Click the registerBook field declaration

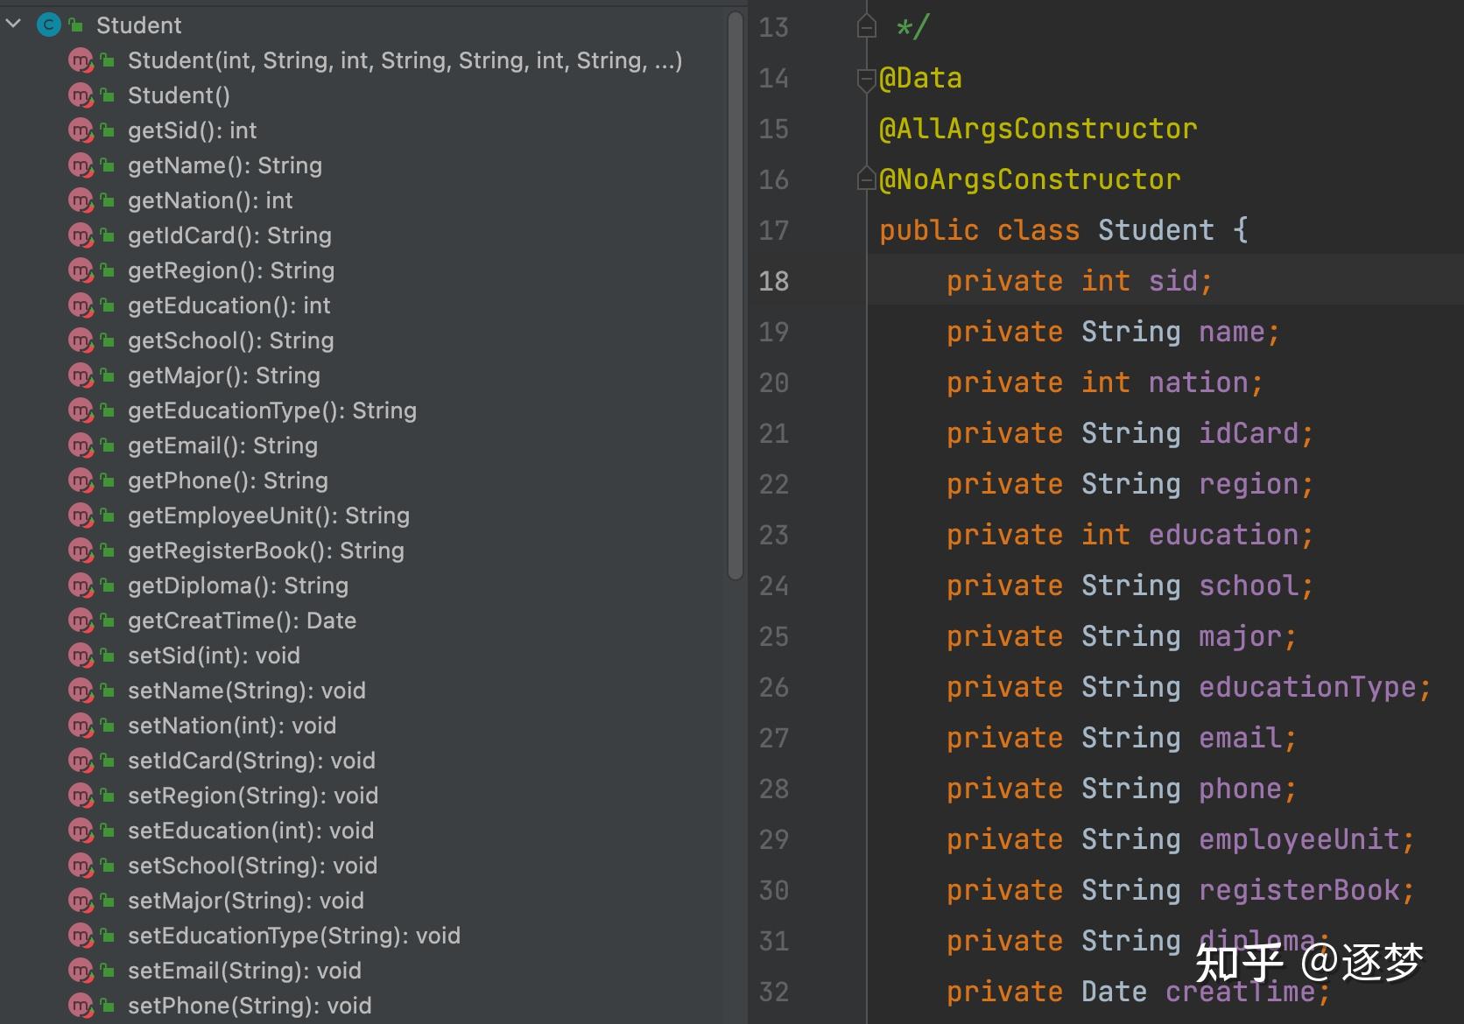(x=1299, y=891)
